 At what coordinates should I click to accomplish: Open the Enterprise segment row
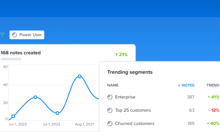click(163, 97)
